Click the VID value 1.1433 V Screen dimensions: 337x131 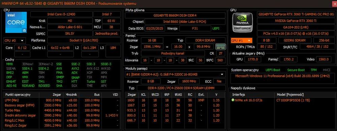112,115
